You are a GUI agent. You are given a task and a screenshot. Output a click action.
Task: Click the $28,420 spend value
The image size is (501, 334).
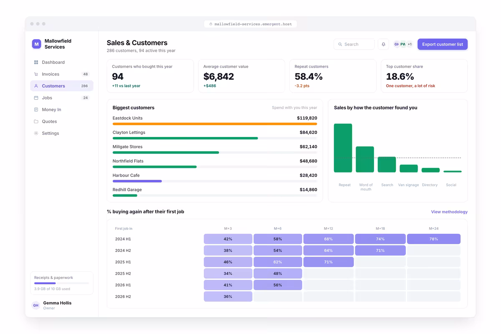click(x=308, y=175)
